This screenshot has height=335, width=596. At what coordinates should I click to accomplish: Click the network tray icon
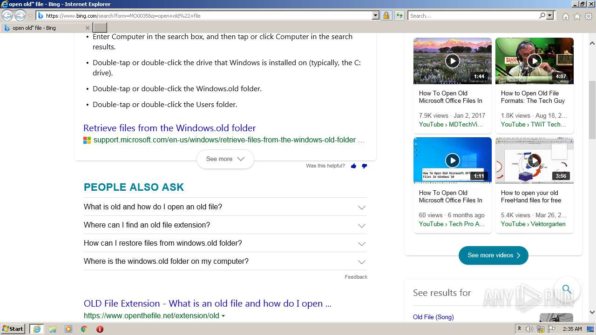pyautogui.click(x=541, y=329)
